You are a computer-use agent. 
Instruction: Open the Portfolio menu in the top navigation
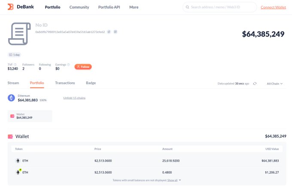pyautogui.click(x=52, y=7)
